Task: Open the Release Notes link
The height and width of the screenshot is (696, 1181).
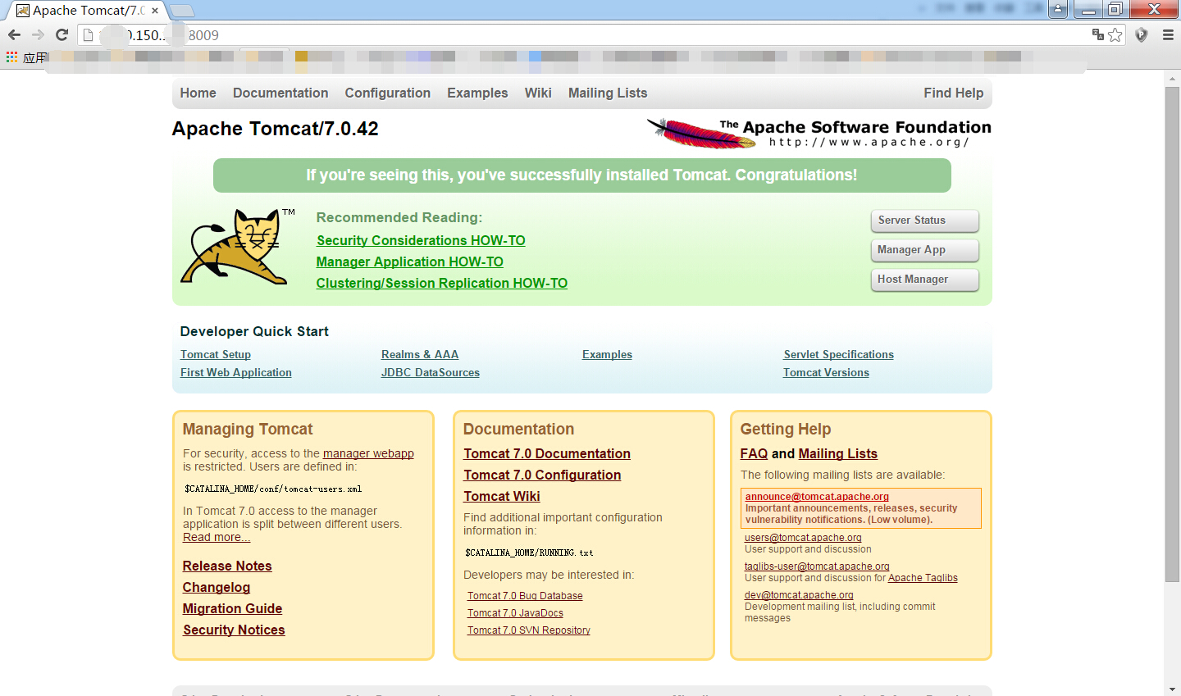Action: (227, 566)
